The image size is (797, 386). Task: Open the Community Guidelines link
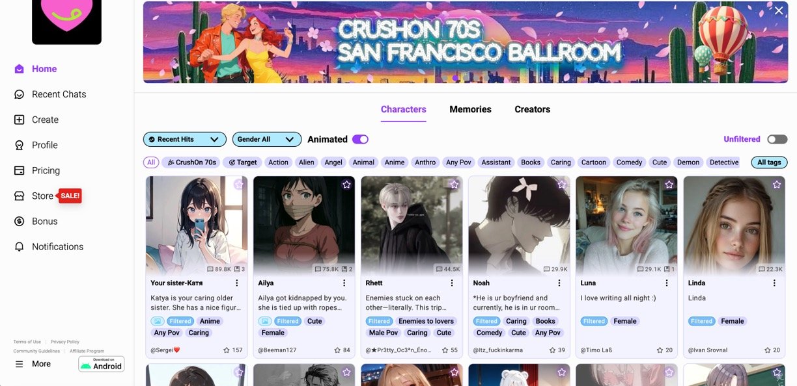[36, 351]
